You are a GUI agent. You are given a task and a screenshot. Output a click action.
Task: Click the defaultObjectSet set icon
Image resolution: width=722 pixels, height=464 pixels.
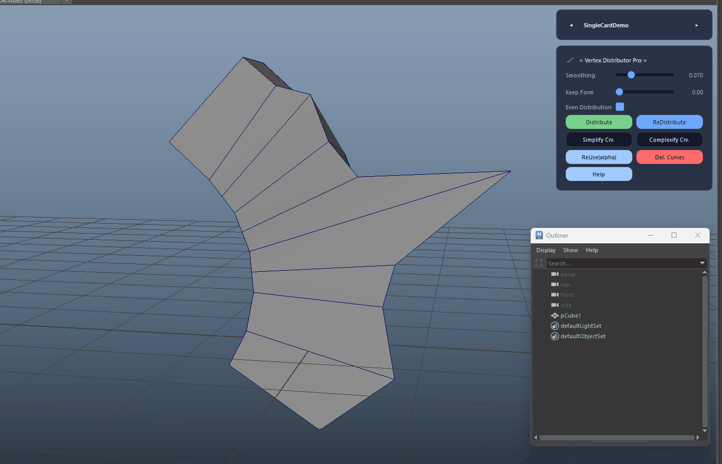coord(555,336)
